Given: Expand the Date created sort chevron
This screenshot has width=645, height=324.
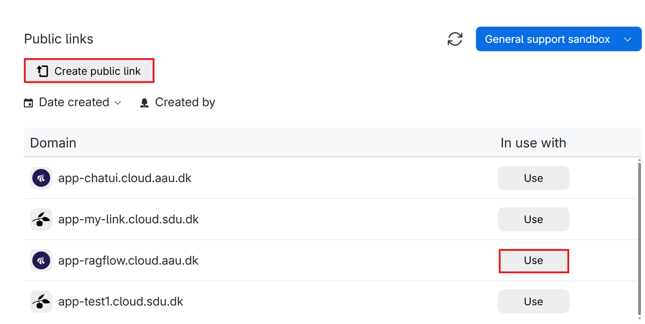Looking at the screenshot, I should tap(118, 103).
